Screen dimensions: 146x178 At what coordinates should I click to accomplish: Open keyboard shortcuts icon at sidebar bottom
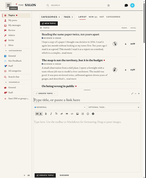point(28,175)
